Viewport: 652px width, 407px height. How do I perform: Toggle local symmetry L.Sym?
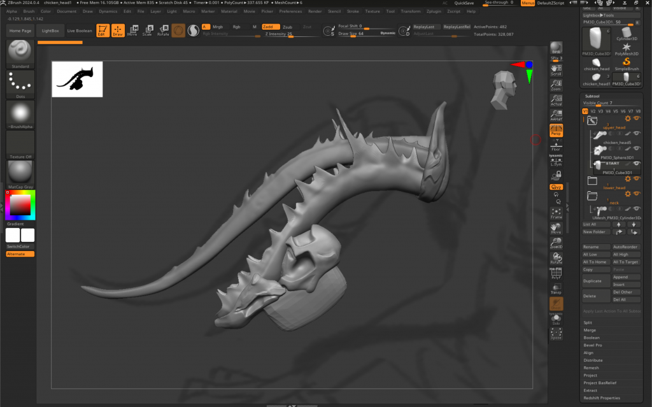pos(556,161)
